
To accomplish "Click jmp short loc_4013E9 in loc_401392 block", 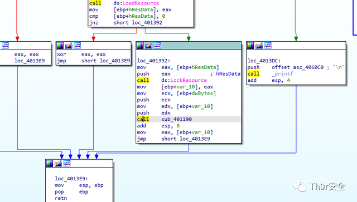I will point(173,139).
